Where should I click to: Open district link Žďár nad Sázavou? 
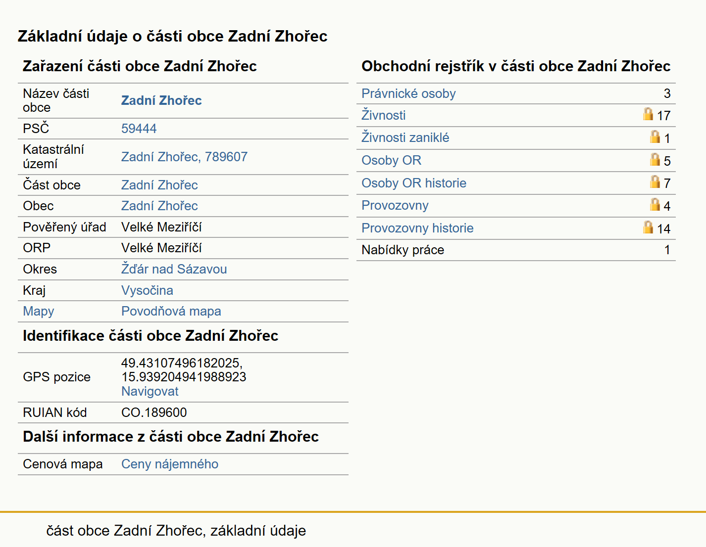tap(174, 269)
